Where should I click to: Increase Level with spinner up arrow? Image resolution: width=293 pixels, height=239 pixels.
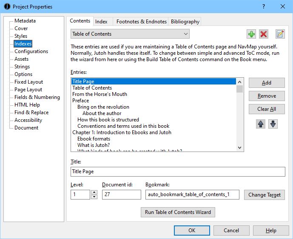point(94,192)
